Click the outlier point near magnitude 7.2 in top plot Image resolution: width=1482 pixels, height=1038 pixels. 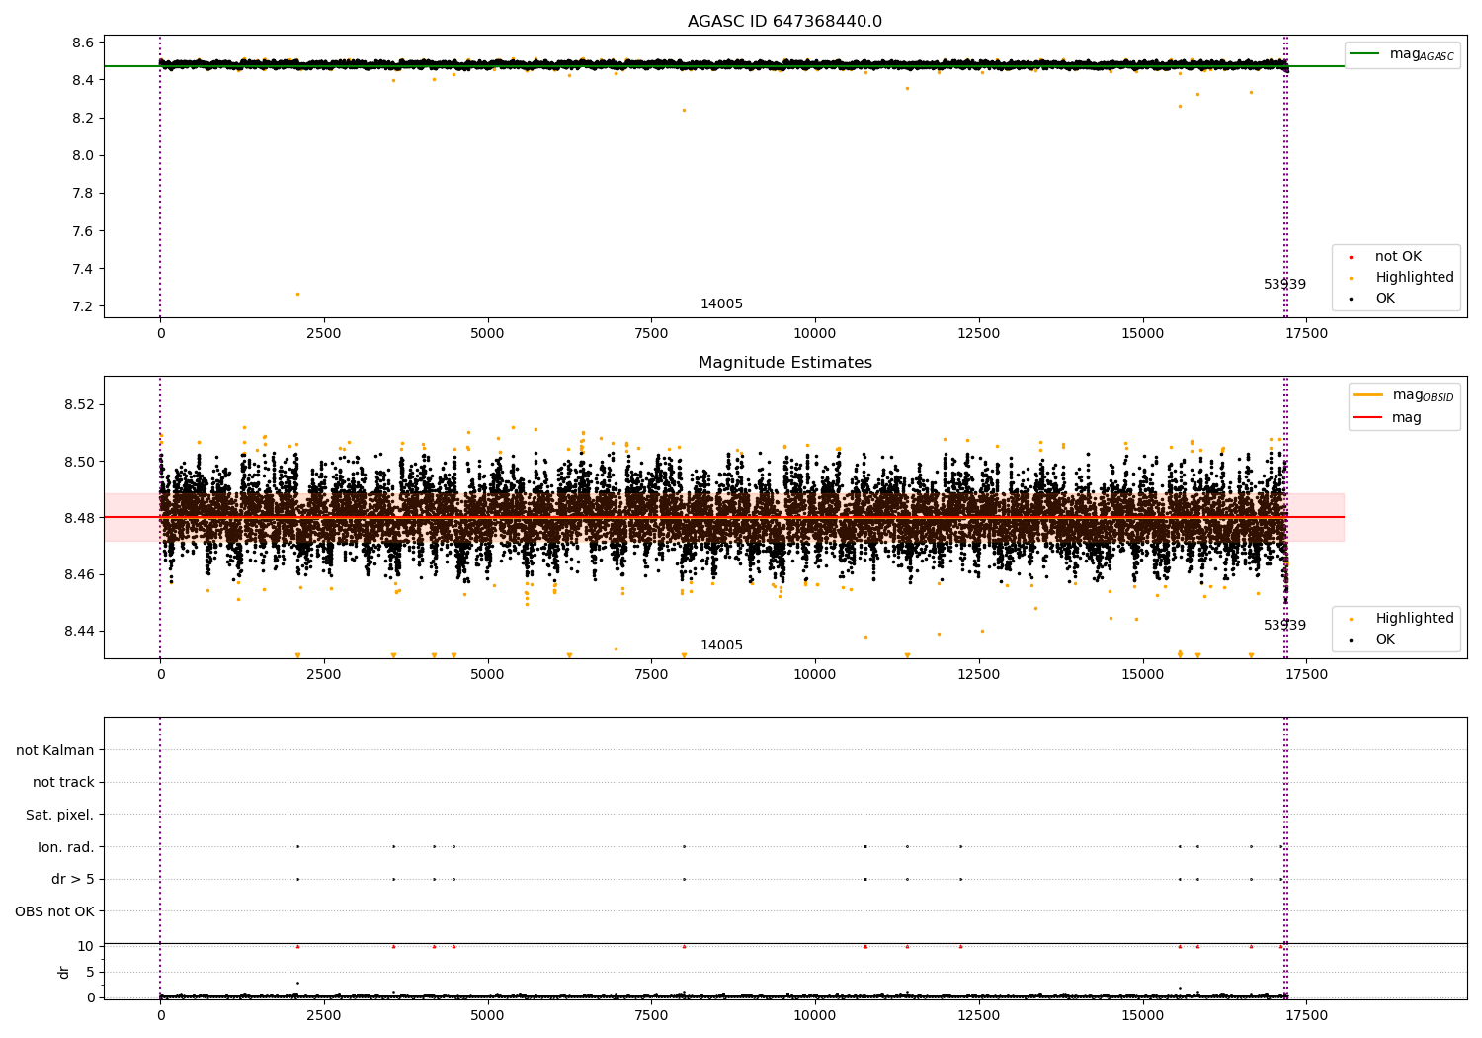pyautogui.click(x=297, y=294)
